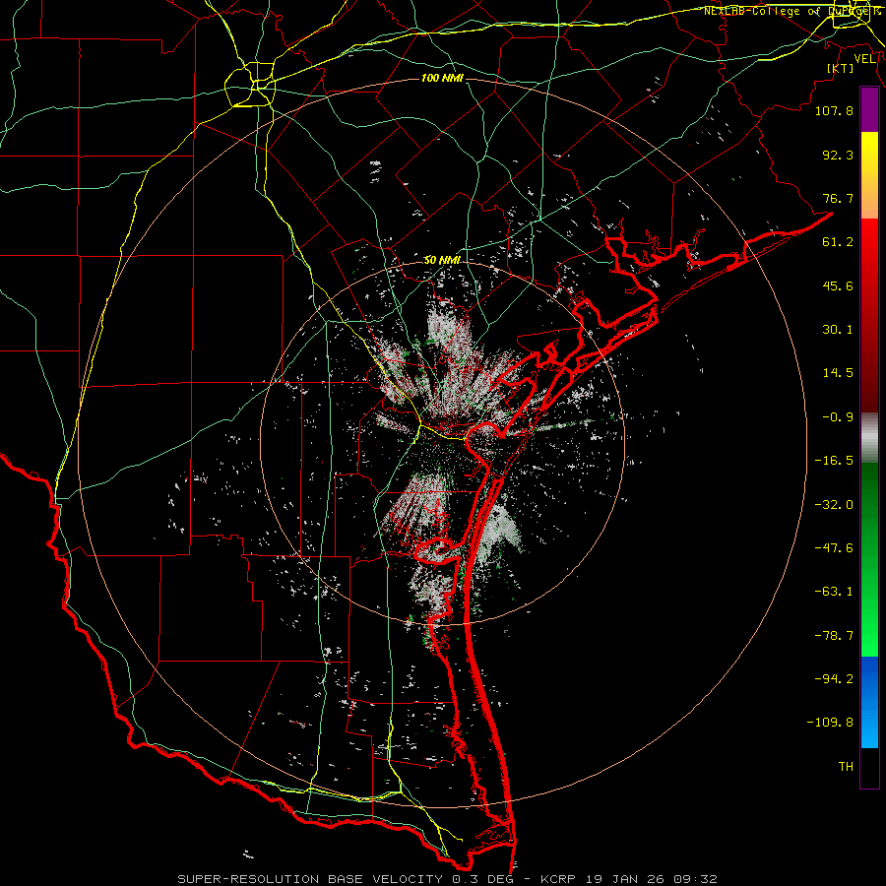Image resolution: width=886 pixels, height=886 pixels.
Task: Click the -47.6 value on the velocity scale
Action: click(x=834, y=548)
